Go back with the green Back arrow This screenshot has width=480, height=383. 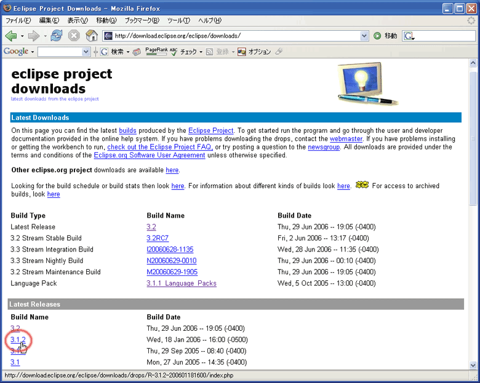(11, 36)
